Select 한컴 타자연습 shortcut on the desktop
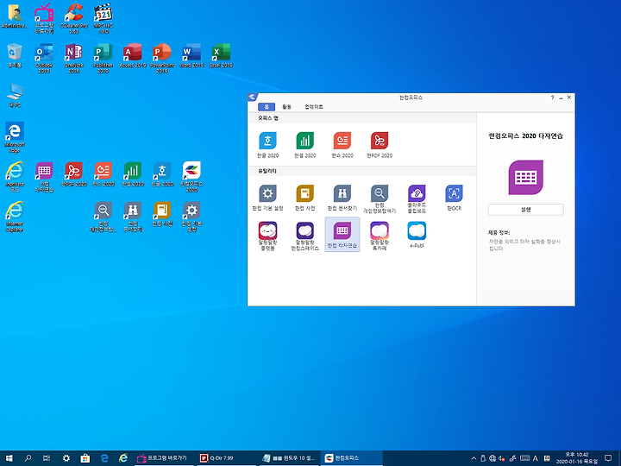Screen dimensions: 621x466 point(44,177)
